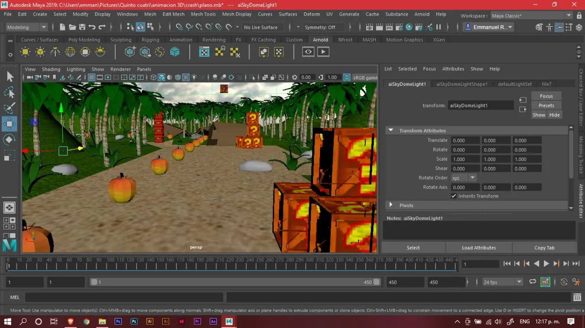The width and height of the screenshot is (585, 328).
Task: Click the Hide button beside Show
Action: point(554,115)
